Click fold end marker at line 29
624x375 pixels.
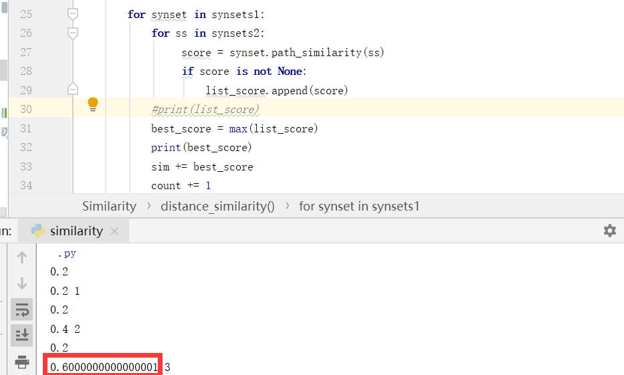tap(72, 89)
